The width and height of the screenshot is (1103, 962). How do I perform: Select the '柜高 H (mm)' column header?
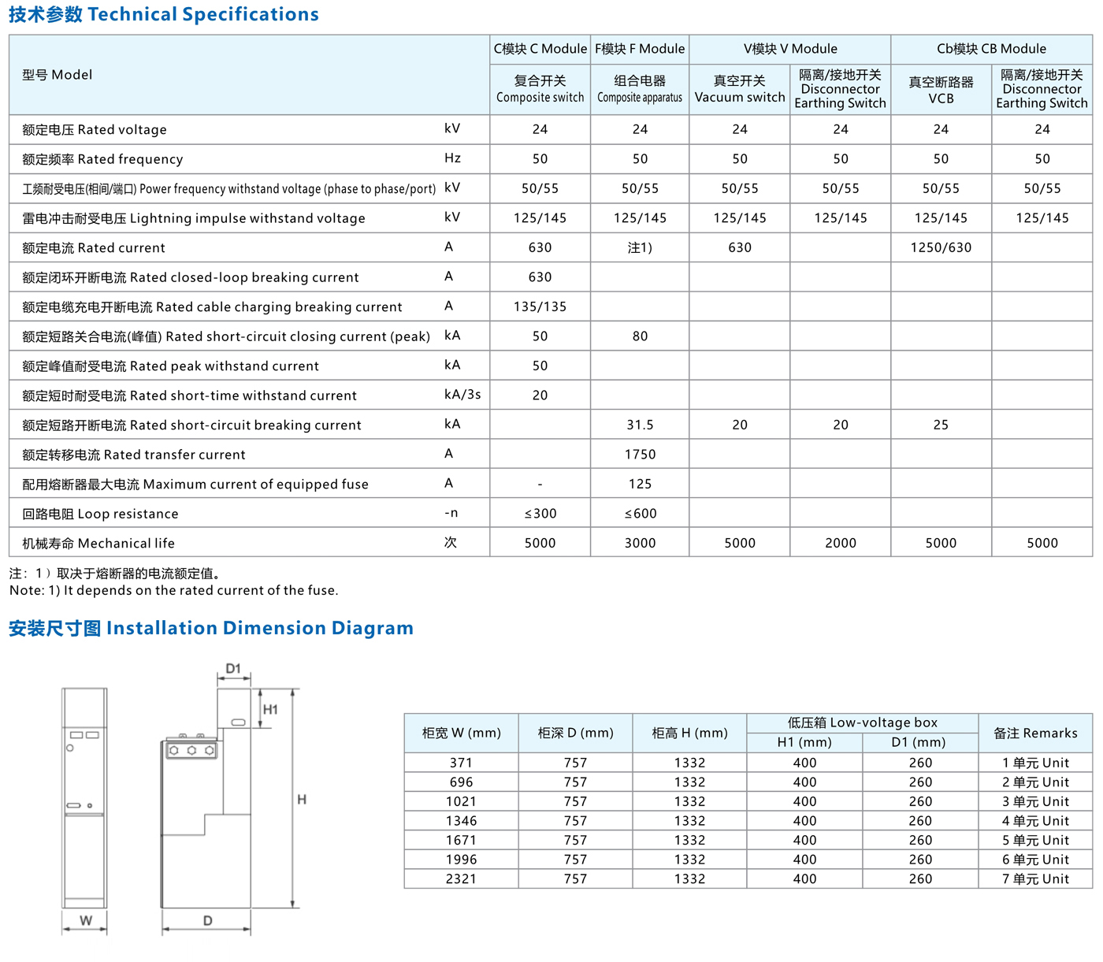[689, 733]
